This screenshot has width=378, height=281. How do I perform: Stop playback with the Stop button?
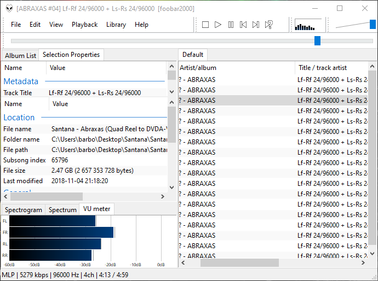(205, 25)
